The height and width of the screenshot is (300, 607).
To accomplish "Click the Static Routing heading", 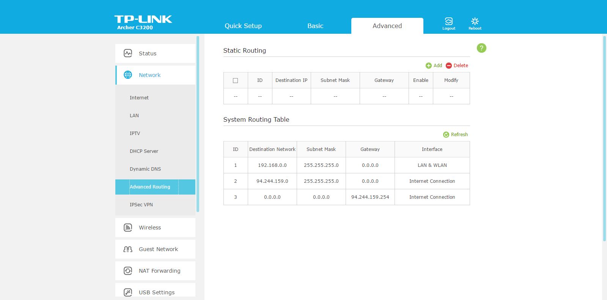I will coord(244,50).
